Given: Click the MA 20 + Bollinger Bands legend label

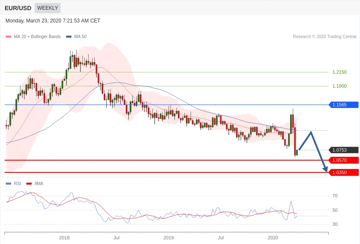Looking at the screenshot, I should [x=37, y=36].
